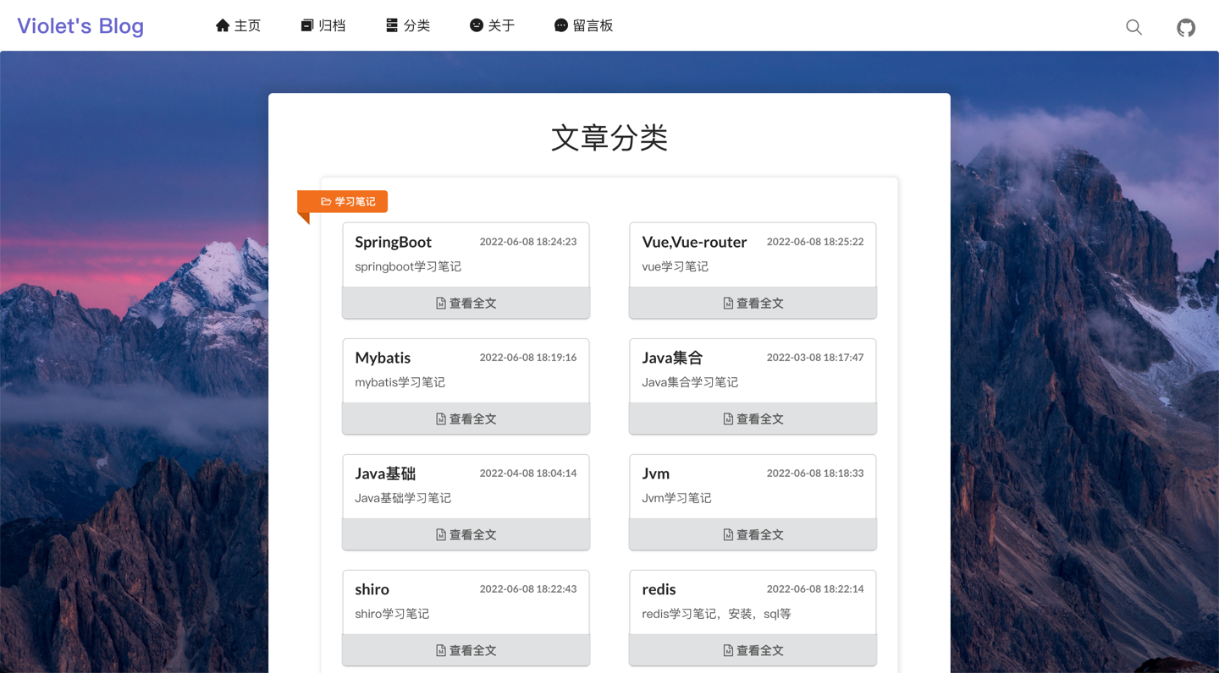Open 留言板 in navigation bar
This screenshot has height=673, width=1219.
coord(583,25)
